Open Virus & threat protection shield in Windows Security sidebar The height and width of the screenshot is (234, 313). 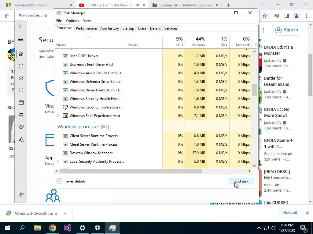[21, 66]
